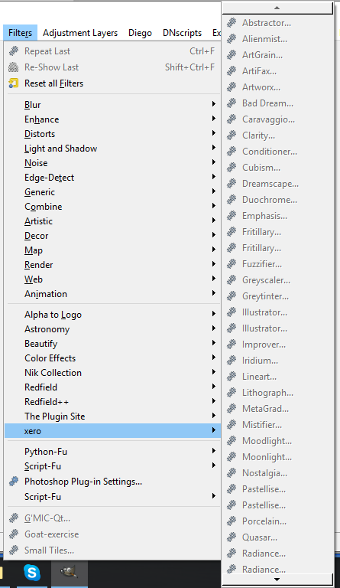The height and width of the screenshot is (588, 340).
Task: Click the Photoshop Plug-in Settings icon
Action: pyautogui.click(x=14, y=482)
